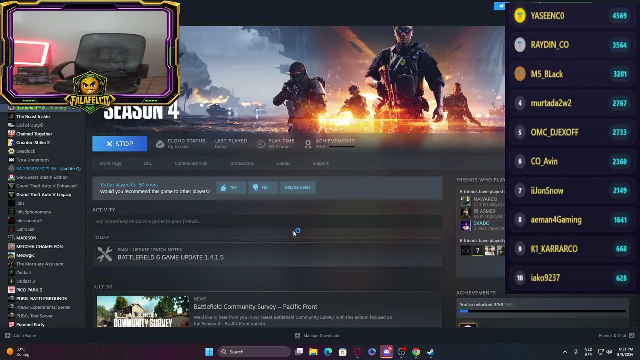This screenshot has width=640, height=360.
Task: Open the Support tab
Action: [x=320, y=163]
